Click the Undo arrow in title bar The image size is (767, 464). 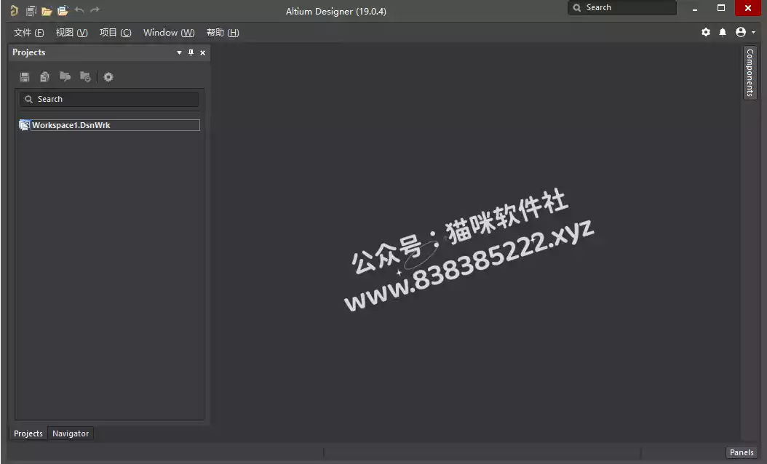(79, 9)
